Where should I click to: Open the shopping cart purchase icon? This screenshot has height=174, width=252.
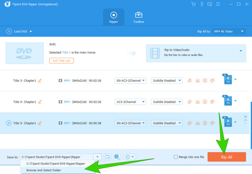(194, 4)
